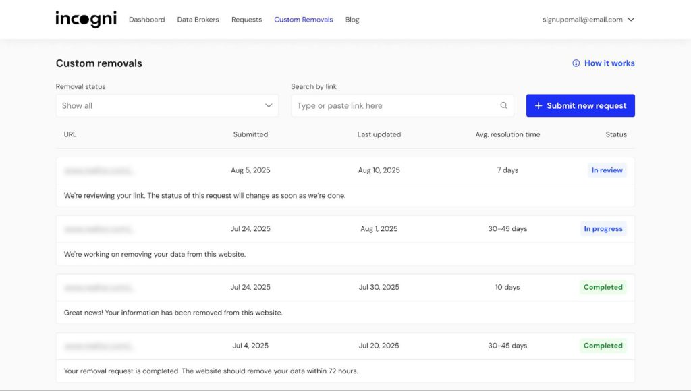This screenshot has width=691, height=391.
Task: Open the Removal status dropdown
Action: 167,105
